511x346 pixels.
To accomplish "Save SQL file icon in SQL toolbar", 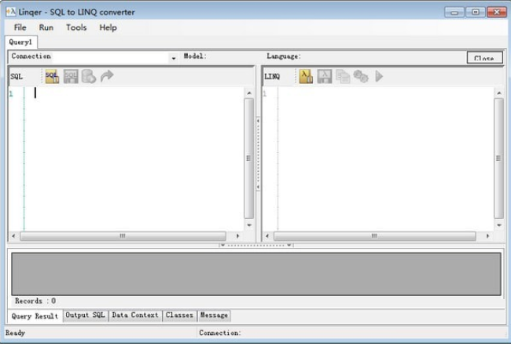I will [71, 76].
